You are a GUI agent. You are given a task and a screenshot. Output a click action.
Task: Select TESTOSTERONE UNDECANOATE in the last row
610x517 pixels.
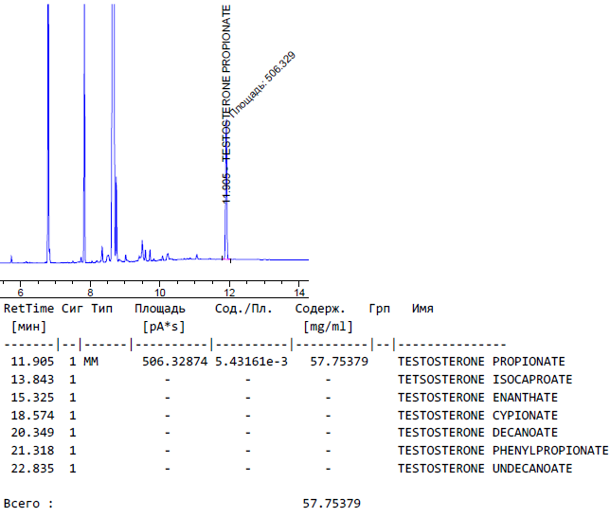(484, 469)
